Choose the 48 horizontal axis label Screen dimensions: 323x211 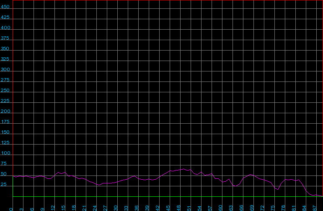point(178,208)
